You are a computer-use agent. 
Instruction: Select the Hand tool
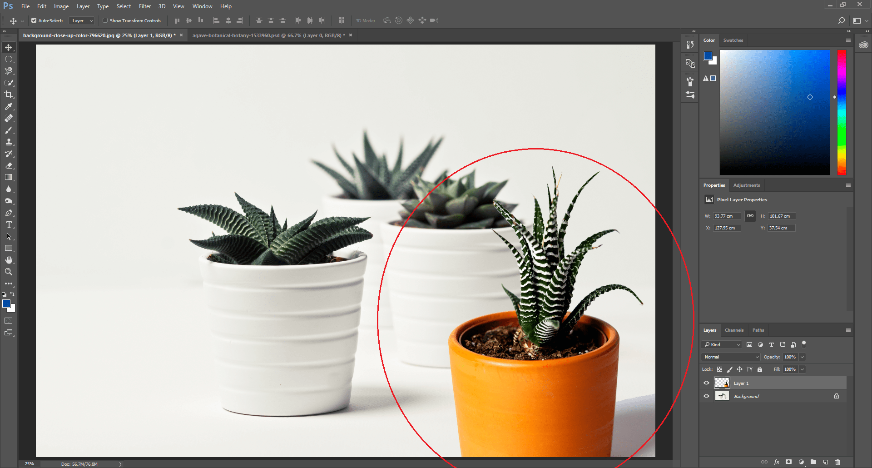[x=9, y=260]
